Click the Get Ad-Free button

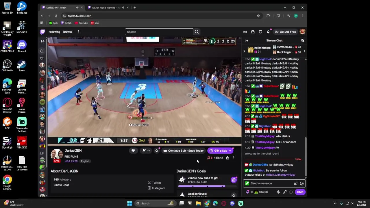click(x=285, y=32)
